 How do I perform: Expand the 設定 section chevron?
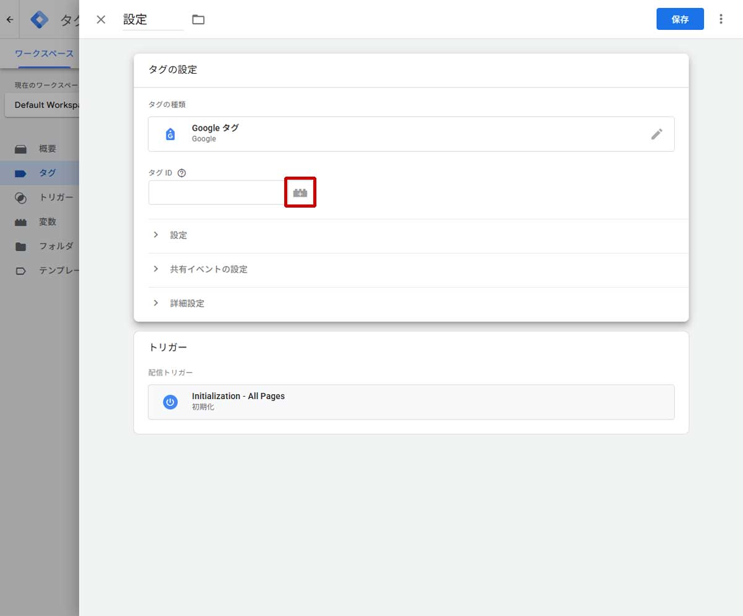pos(156,235)
